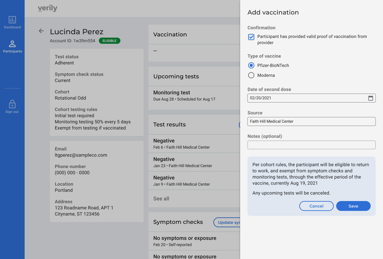Open the Jan 23 Negative test result

[194, 162]
